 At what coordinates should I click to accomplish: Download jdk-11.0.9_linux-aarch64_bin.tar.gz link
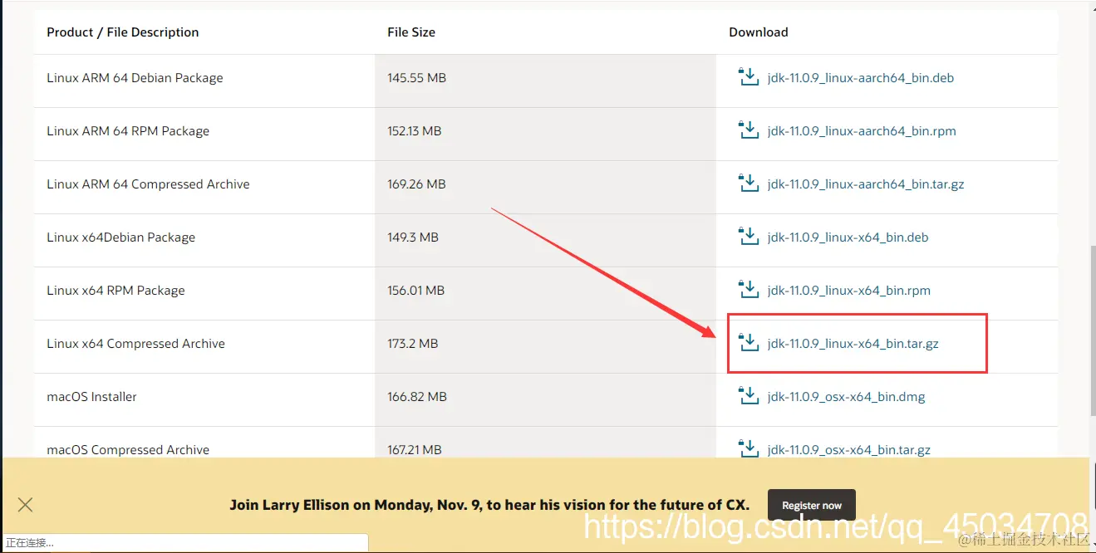click(866, 184)
